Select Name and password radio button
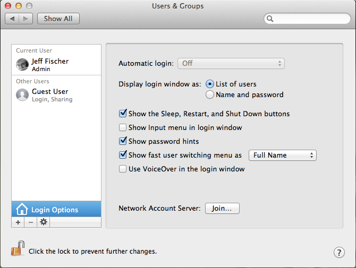356x268 pixels. tap(210, 94)
